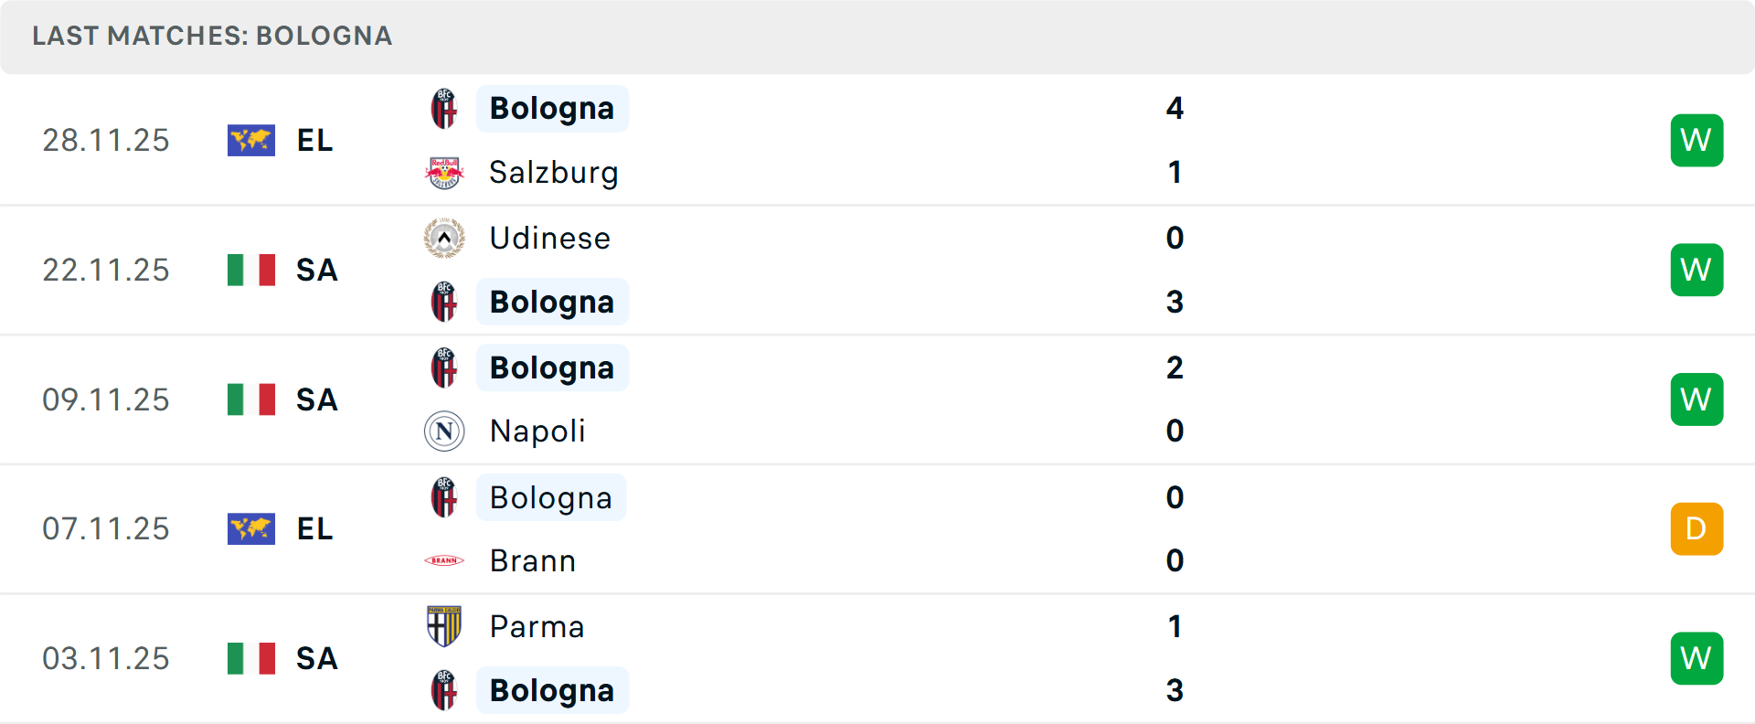
Task: Open the Udinese team link
Action: click(x=550, y=238)
